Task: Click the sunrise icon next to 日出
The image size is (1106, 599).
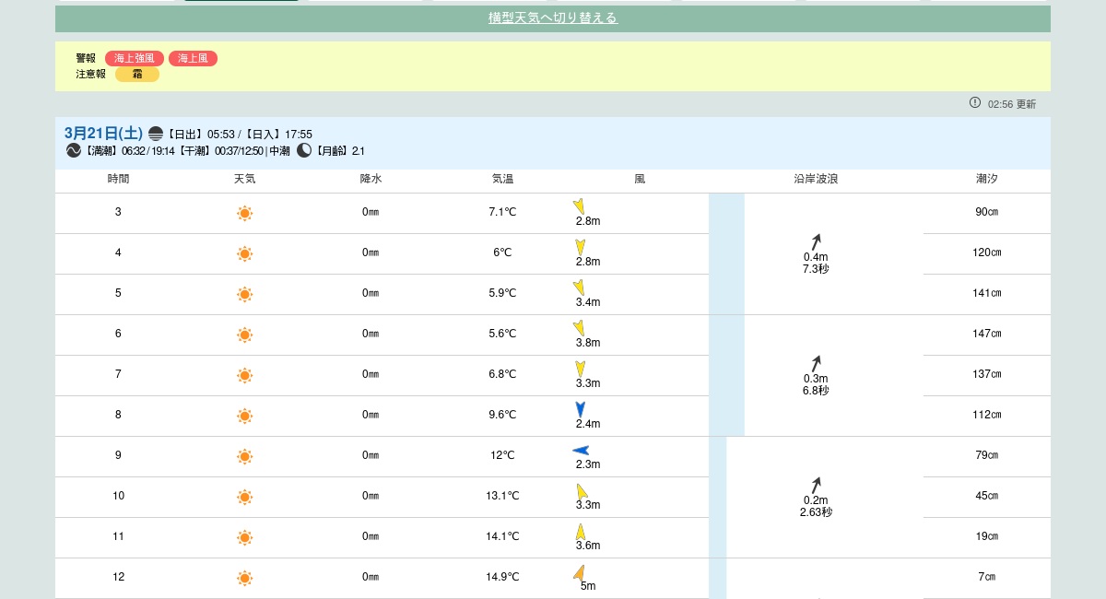Action: pyautogui.click(x=156, y=134)
